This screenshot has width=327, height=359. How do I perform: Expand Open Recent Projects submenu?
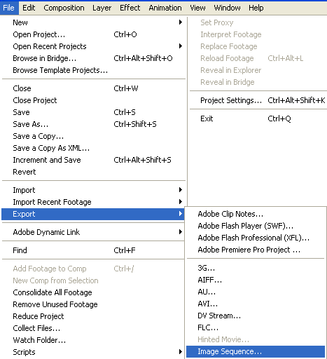(x=93, y=46)
